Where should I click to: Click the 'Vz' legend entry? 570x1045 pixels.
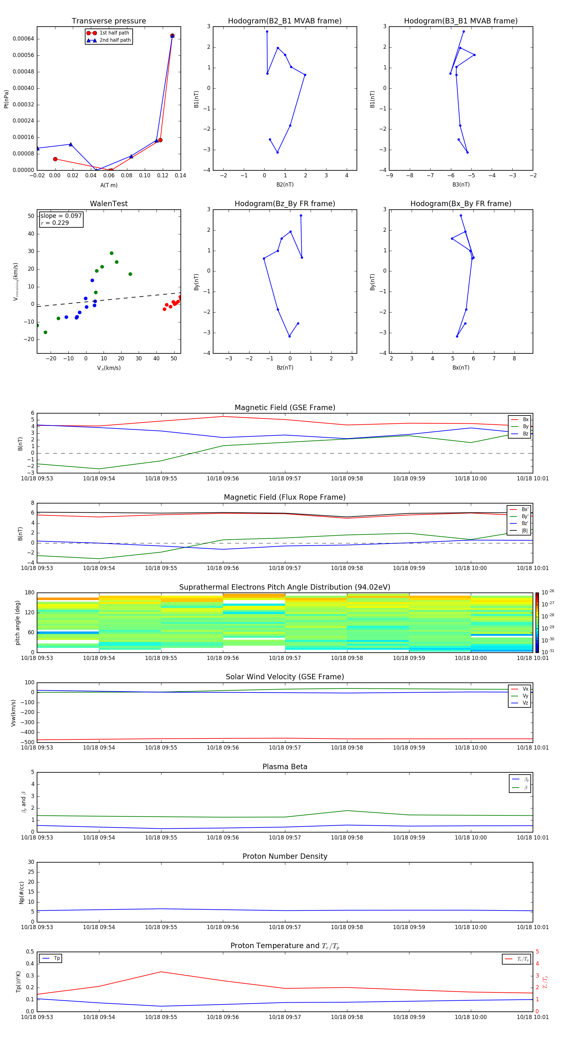pyautogui.click(x=520, y=703)
